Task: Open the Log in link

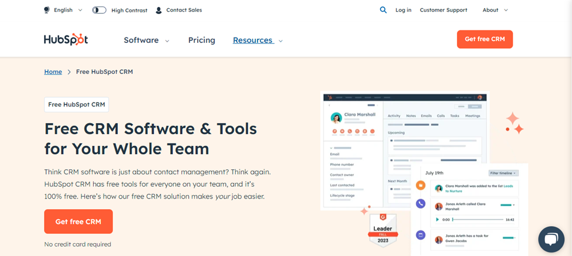Action: (403, 10)
